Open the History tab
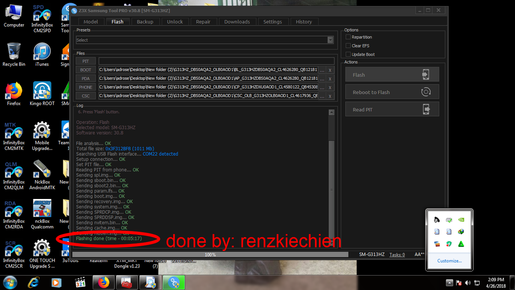Viewport: 515px width, 290px height. (304, 21)
